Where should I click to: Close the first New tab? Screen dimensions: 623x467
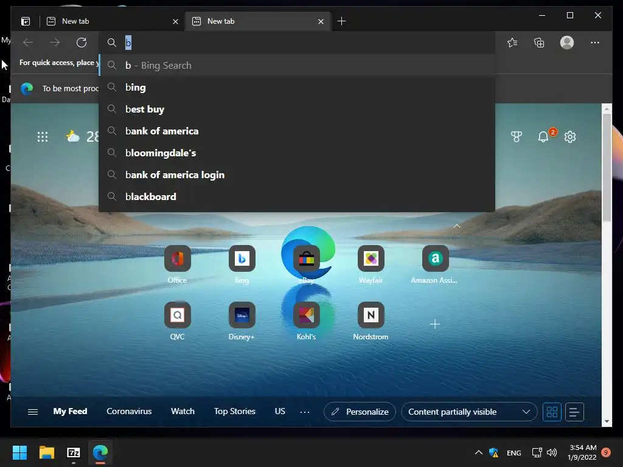point(175,21)
